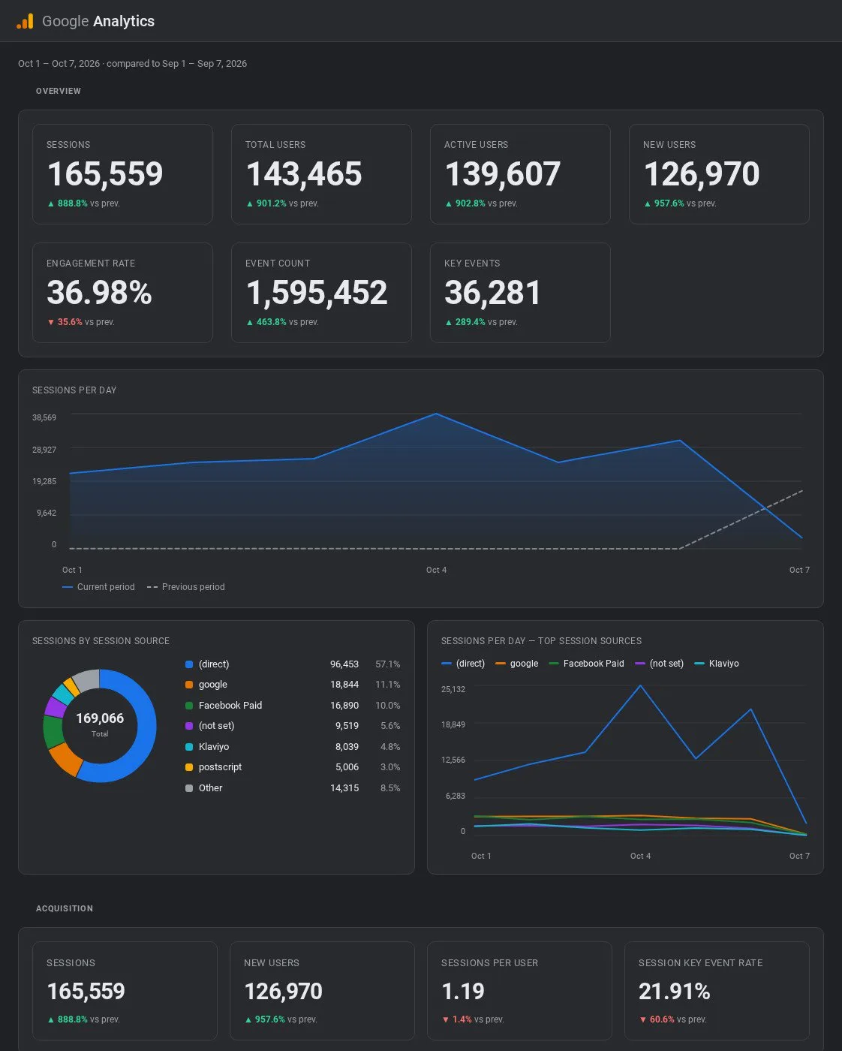Click the Sessions By Session Source title
Screen dimensions: 842x1051
(101, 641)
